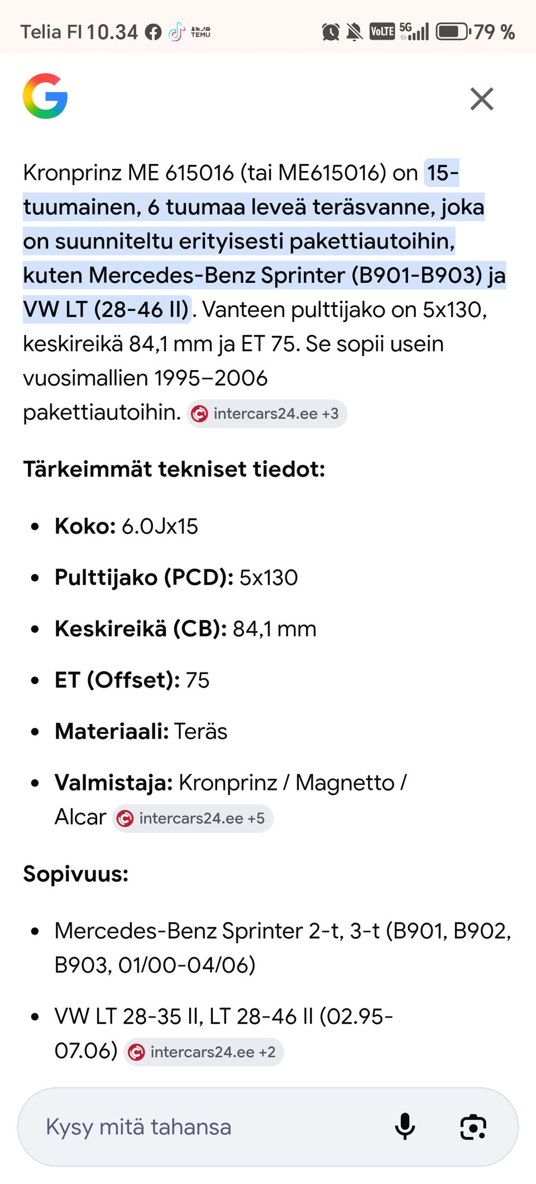The image size is (536, 1184).
Task: Tap the 5G signal strength indicator
Action: pyautogui.click(x=413, y=32)
